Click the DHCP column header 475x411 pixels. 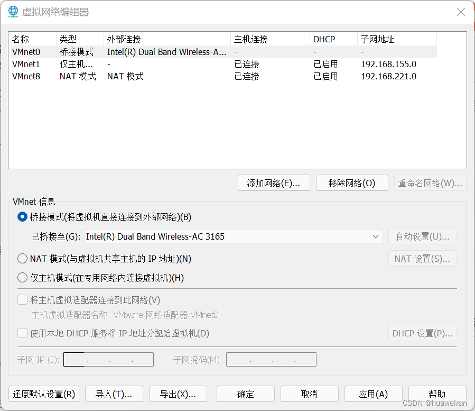tap(334, 39)
